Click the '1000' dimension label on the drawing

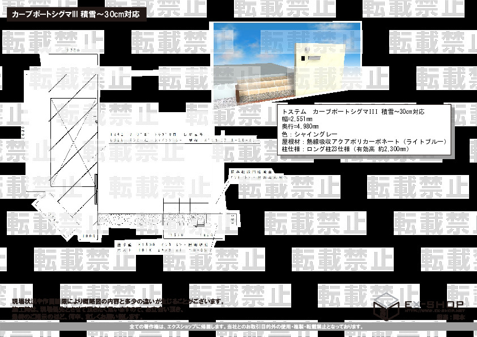click(89, 236)
